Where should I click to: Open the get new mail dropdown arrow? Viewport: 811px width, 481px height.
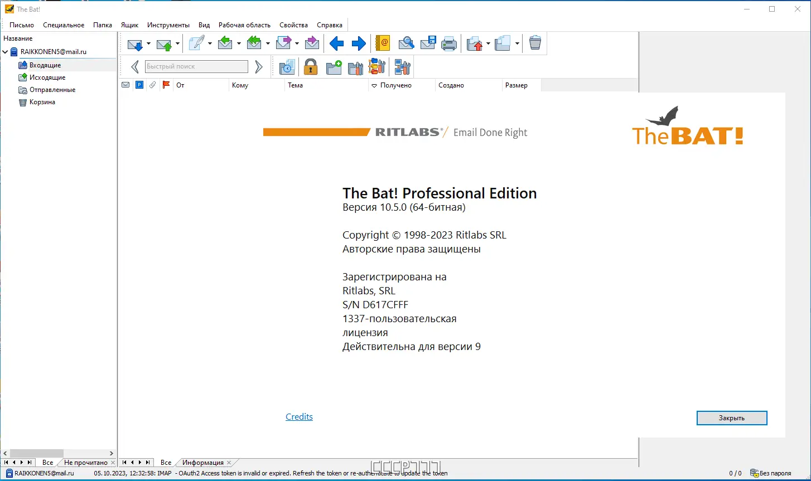click(148, 43)
